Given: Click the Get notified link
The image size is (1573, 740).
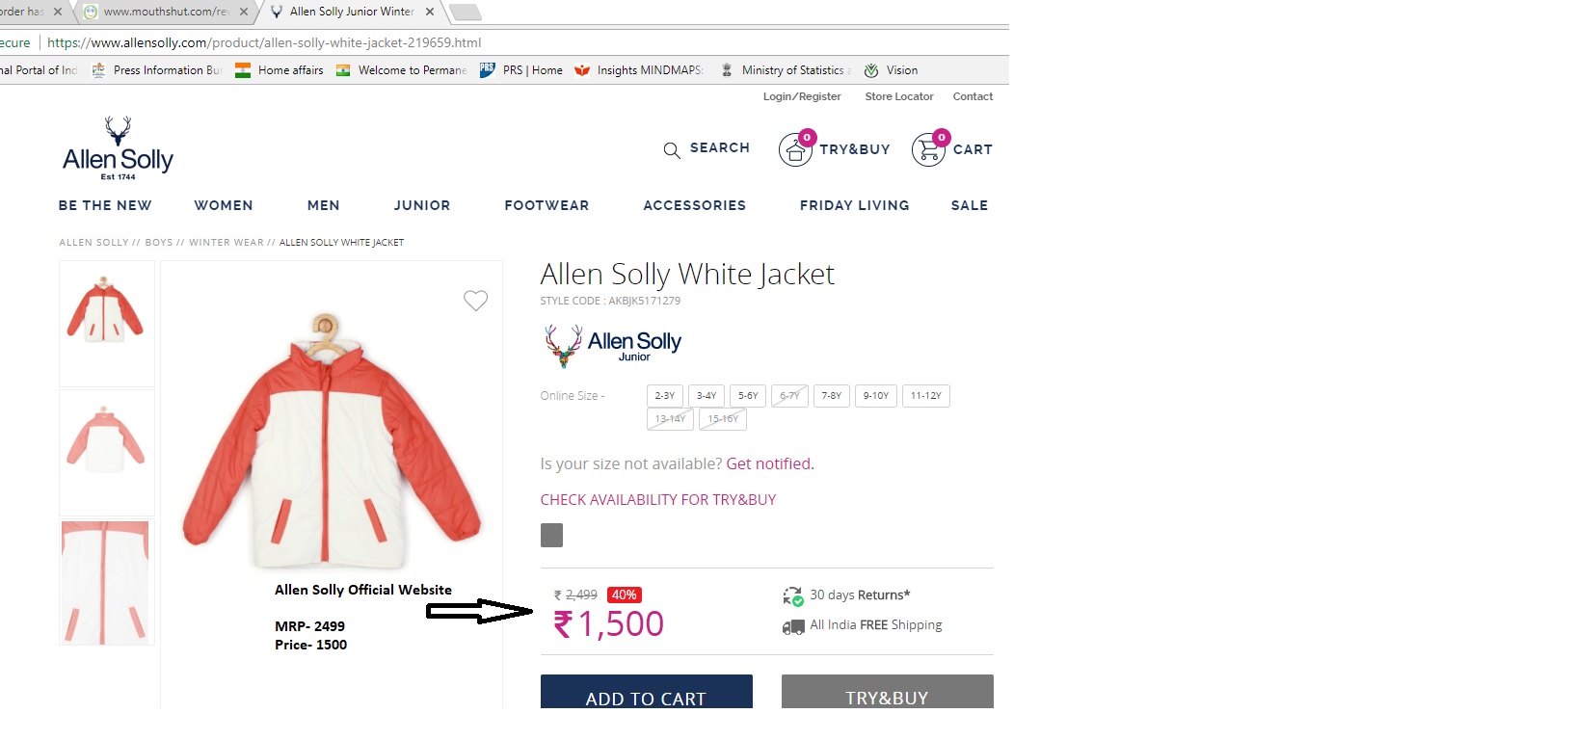Looking at the screenshot, I should 770,463.
